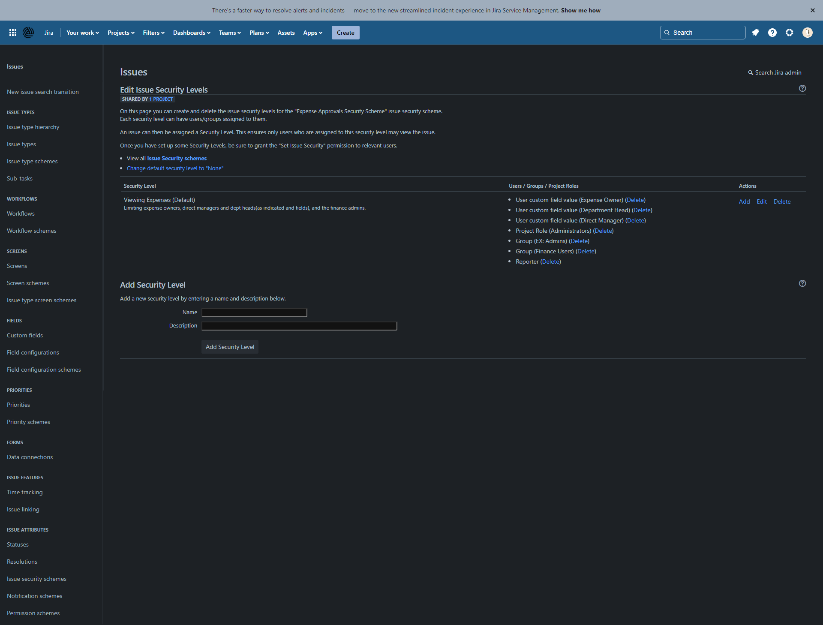Delete the Expense Owner custom field entry
This screenshot has height=625, width=823.
coord(635,200)
